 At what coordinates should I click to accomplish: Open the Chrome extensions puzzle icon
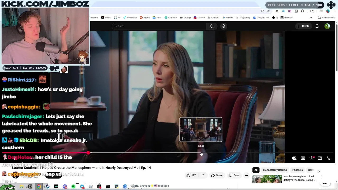pos(303,11)
